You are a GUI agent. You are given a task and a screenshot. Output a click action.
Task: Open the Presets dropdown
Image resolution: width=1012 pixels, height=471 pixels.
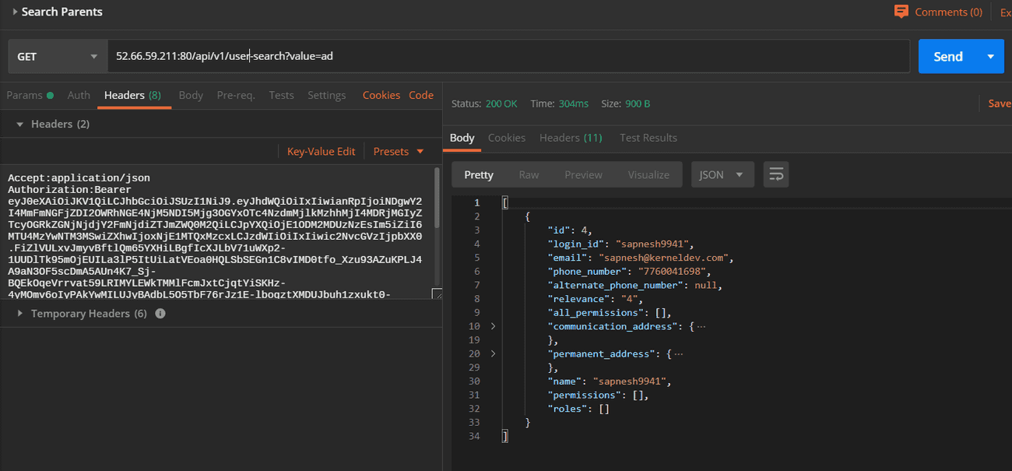point(398,150)
